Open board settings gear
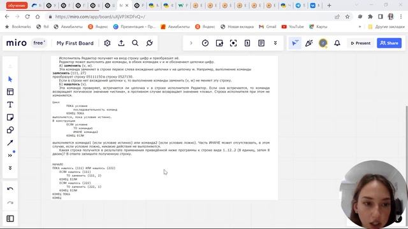Screen dimensions: 408x229 107,43
